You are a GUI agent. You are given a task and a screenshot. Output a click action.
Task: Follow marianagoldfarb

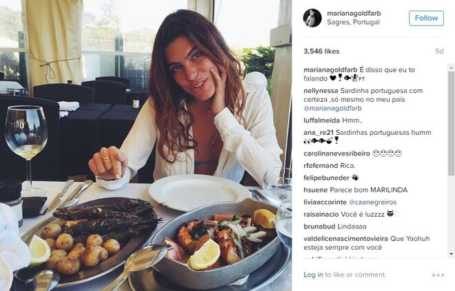point(426,18)
